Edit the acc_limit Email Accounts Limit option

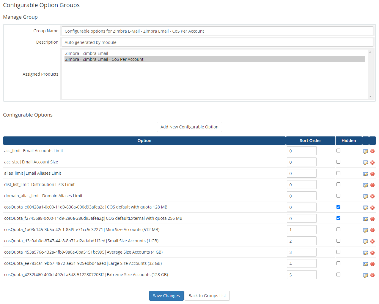pyautogui.click(x=365, y=151)
